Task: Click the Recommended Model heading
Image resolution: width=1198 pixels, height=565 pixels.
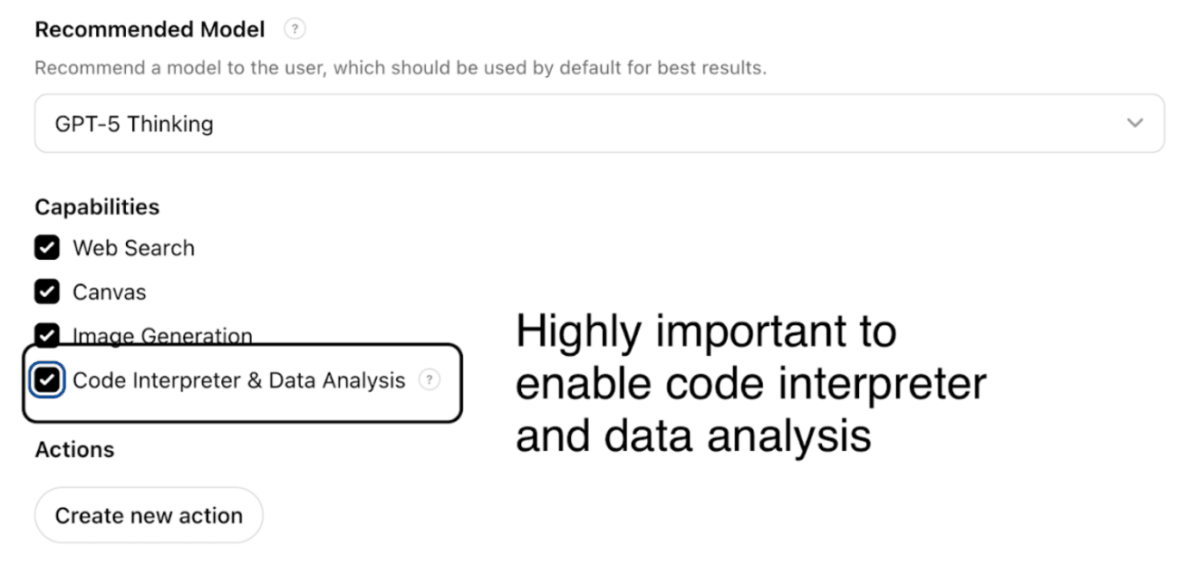Action: click(150, 29)
